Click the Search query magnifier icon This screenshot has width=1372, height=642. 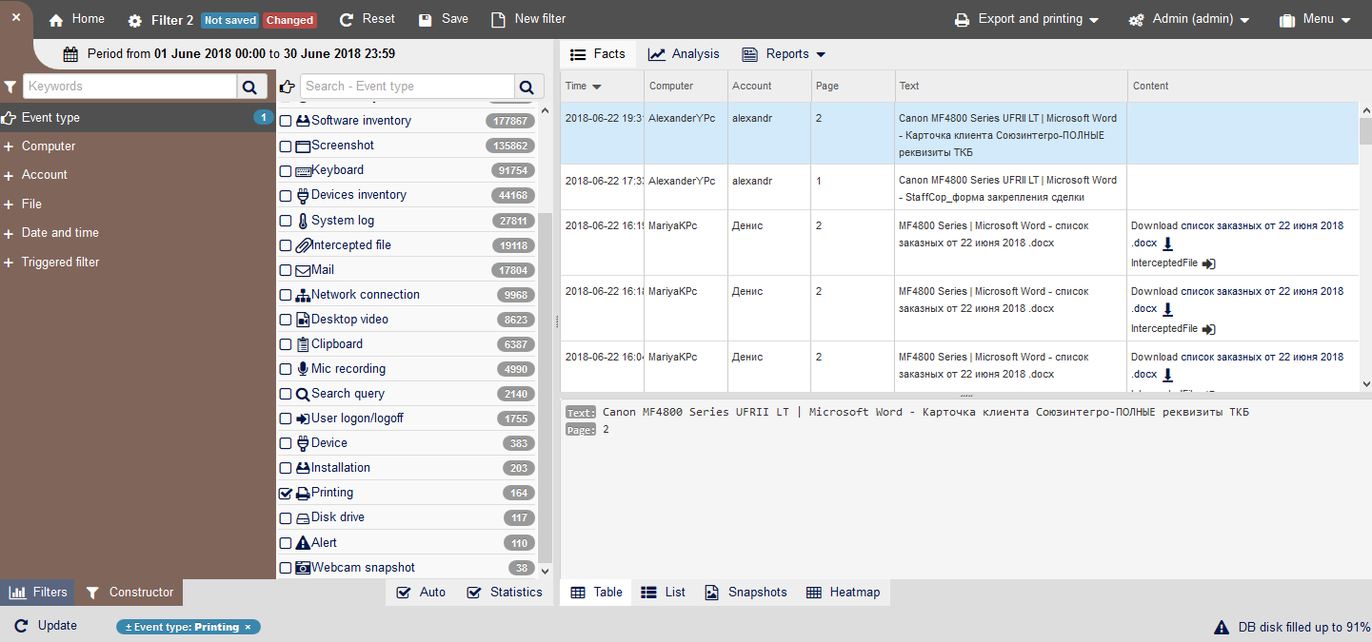coord(303,394)
